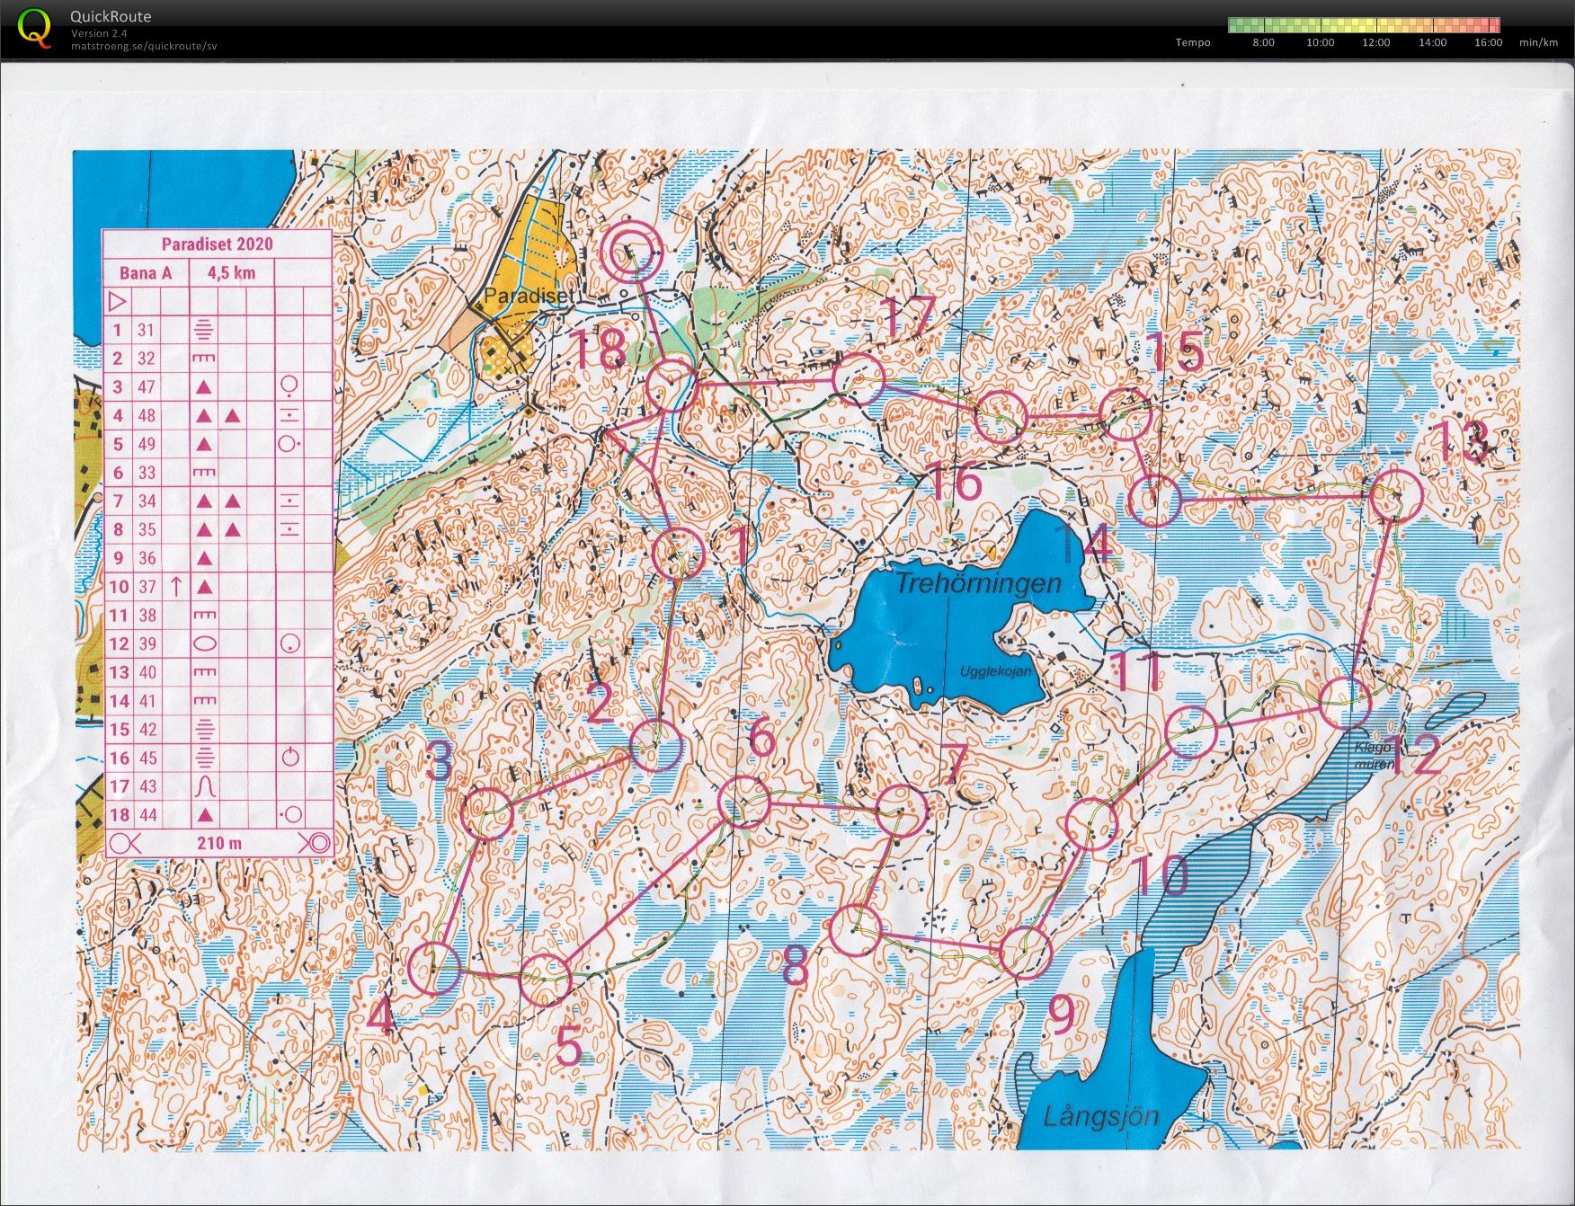Click control circle 7 on the map

pos(901,811)
